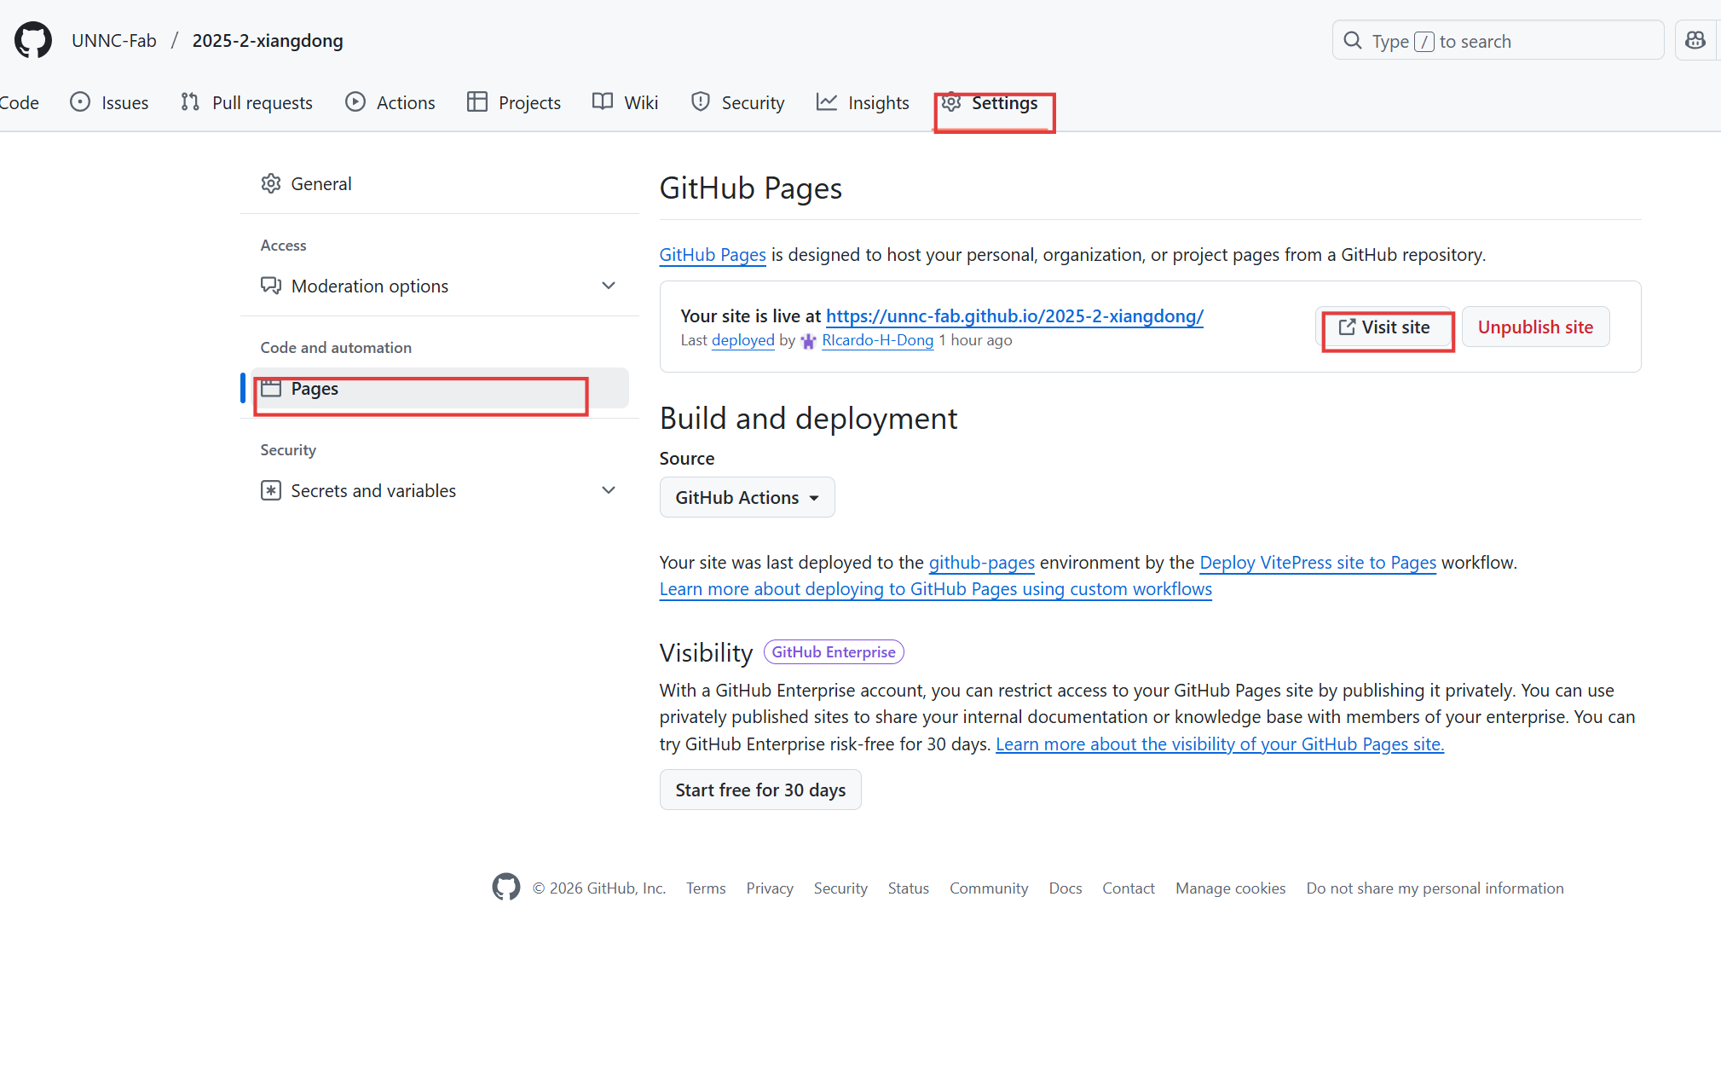Click the footer GitHub logo
The width and height of the screenshot is (1721, 1082).
pyautogui.click(x=506, y=887)
